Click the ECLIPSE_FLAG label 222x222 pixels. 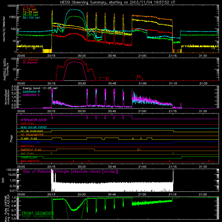pos(30,142)
